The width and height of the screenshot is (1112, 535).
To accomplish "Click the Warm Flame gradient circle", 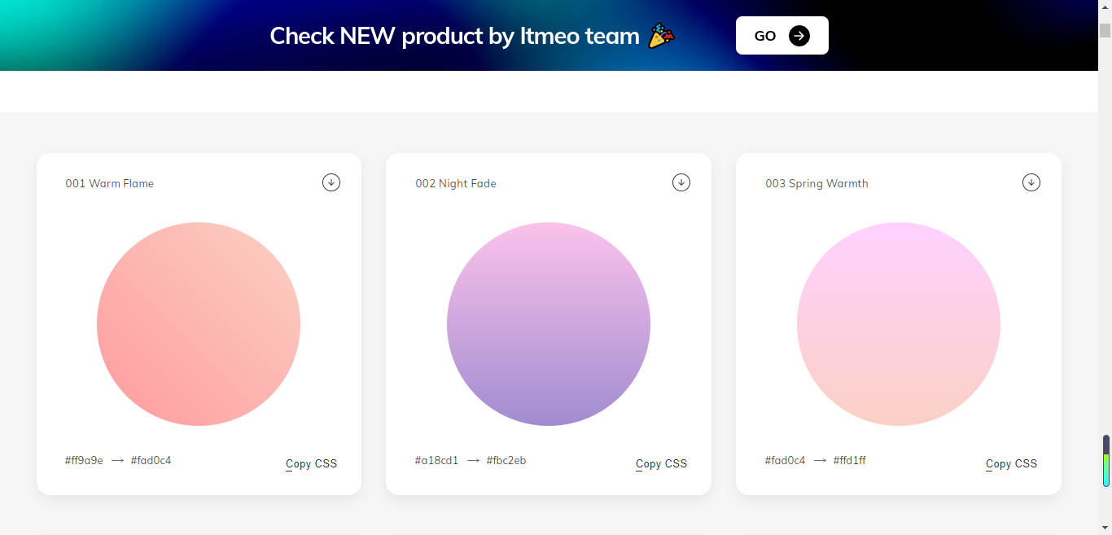I will [199, 324].
